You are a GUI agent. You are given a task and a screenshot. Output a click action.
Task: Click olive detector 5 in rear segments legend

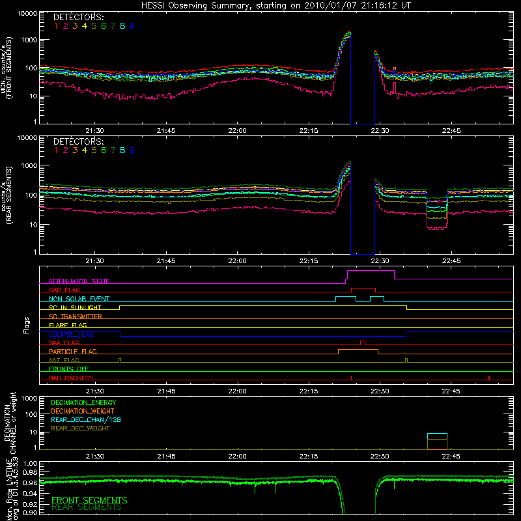point(94,150)
